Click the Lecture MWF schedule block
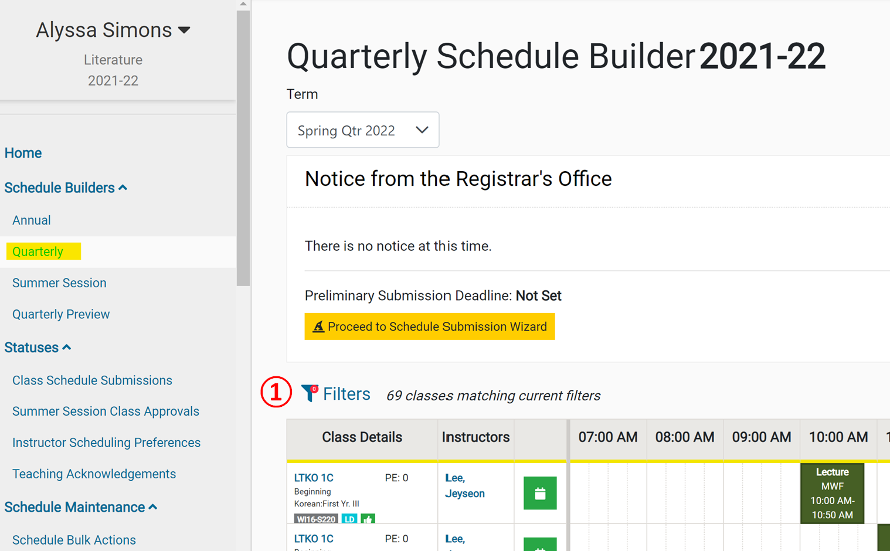890x551 pixels. click(x=831, y=493)
